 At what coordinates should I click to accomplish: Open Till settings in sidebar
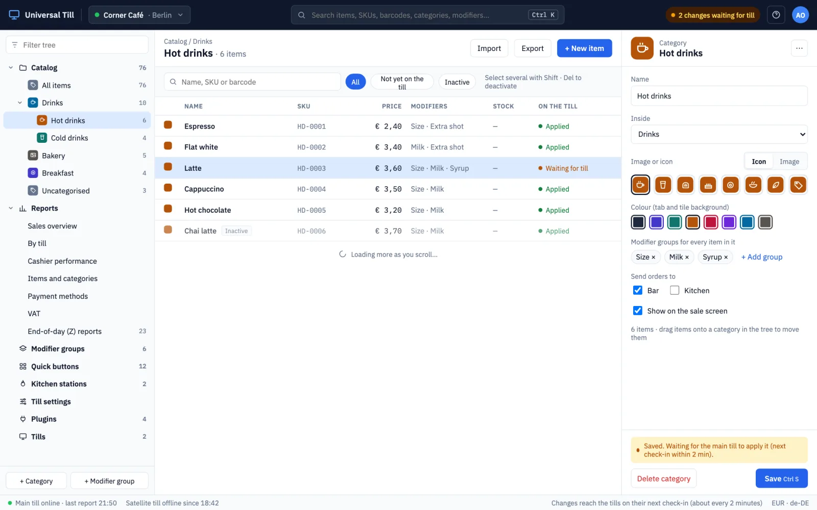[x=77, y=401]
